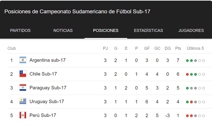This screenshot has height=130, width=212.
Task: Open the Jugadores tab
Action: [x=191, y=30]
